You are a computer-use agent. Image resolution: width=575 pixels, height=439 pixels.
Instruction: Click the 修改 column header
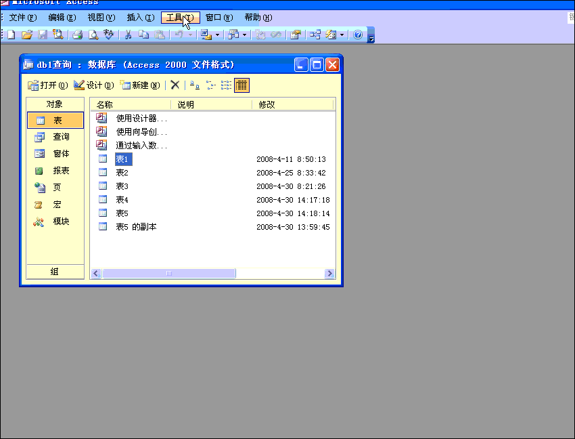point(293,105)
